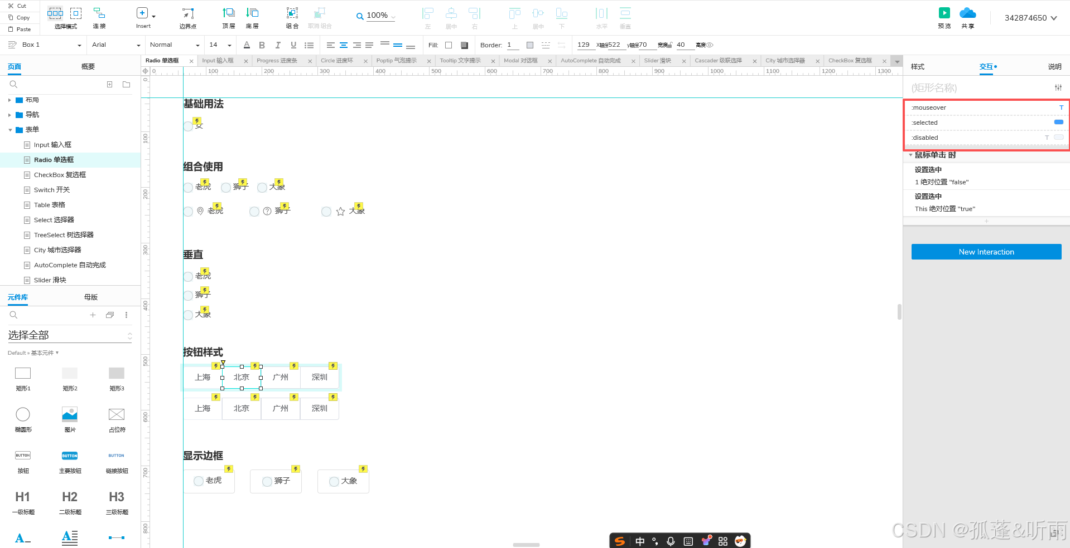Click the Paste command
The image size is (1070, 548).
[20, 29]
